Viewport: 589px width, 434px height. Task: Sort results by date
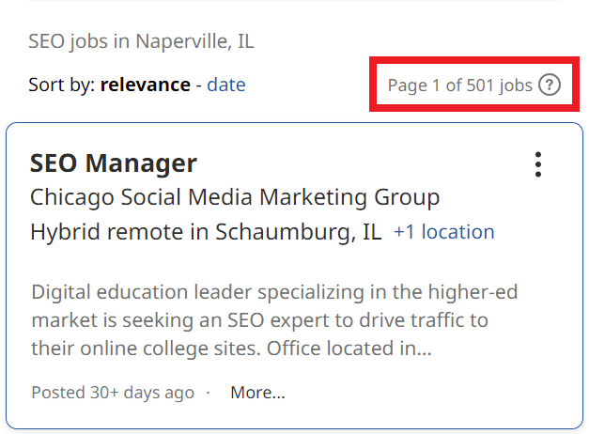[x=226, y=85]
